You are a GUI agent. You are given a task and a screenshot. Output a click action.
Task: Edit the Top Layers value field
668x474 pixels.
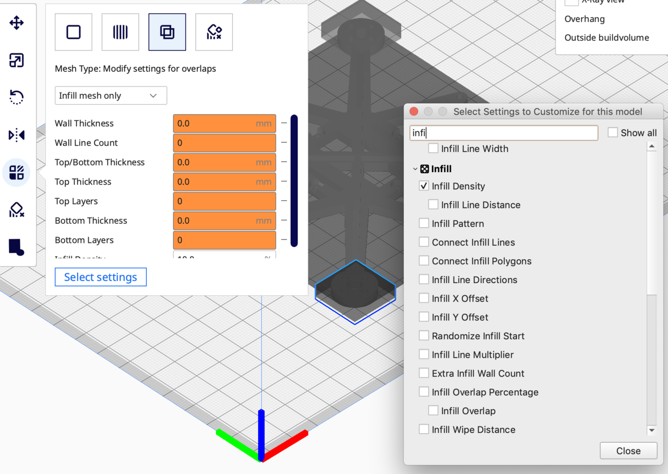224,201
